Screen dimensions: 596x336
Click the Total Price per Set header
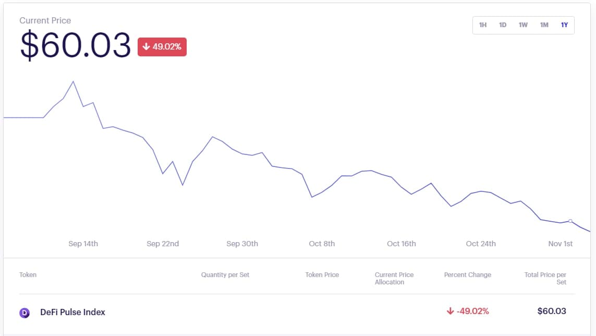click(545, 278)
